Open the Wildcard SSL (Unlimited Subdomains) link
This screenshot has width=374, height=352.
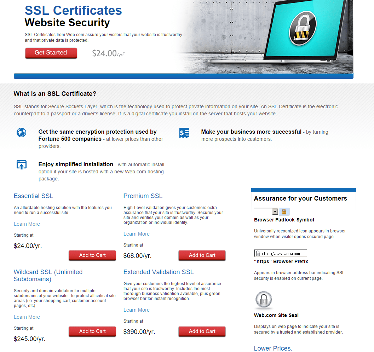coord(48,276)
